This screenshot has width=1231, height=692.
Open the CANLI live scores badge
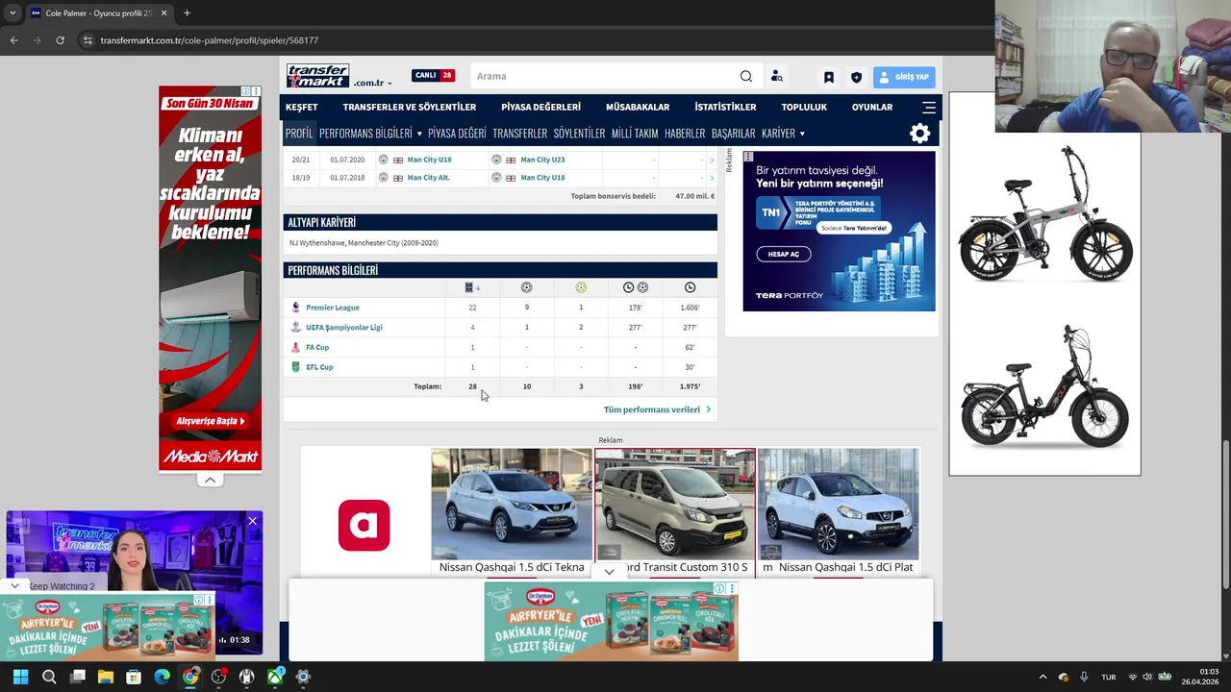click(x=433, y=75)
